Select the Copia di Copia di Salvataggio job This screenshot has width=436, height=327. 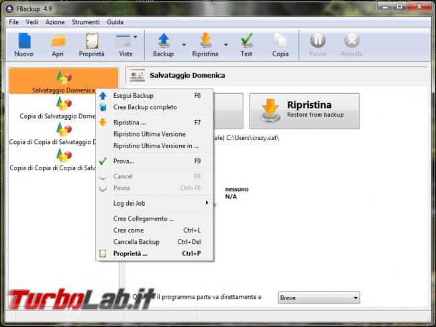(53, 135)
